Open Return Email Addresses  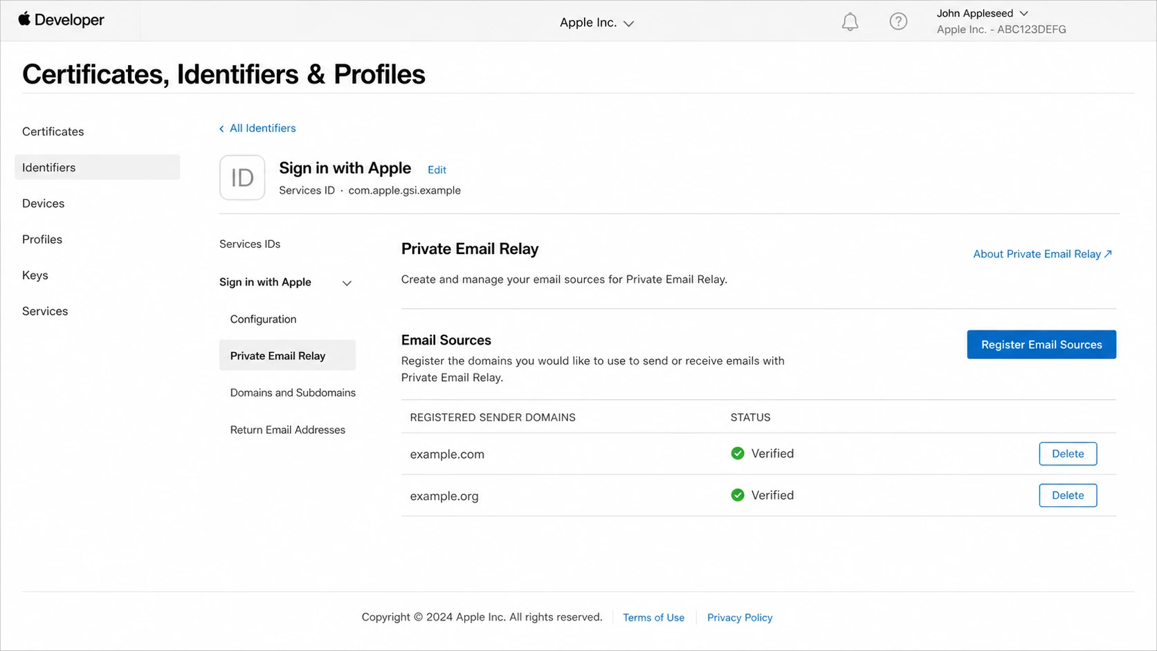pos(287,430)
